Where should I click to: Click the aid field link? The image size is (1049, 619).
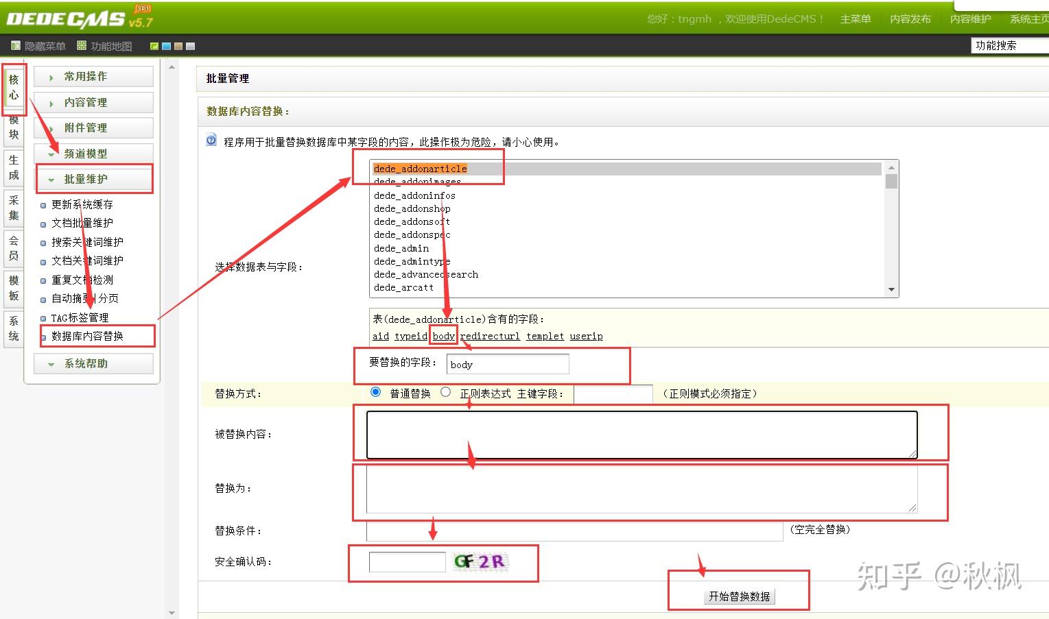pyautogui.click(x=381, y=336)
